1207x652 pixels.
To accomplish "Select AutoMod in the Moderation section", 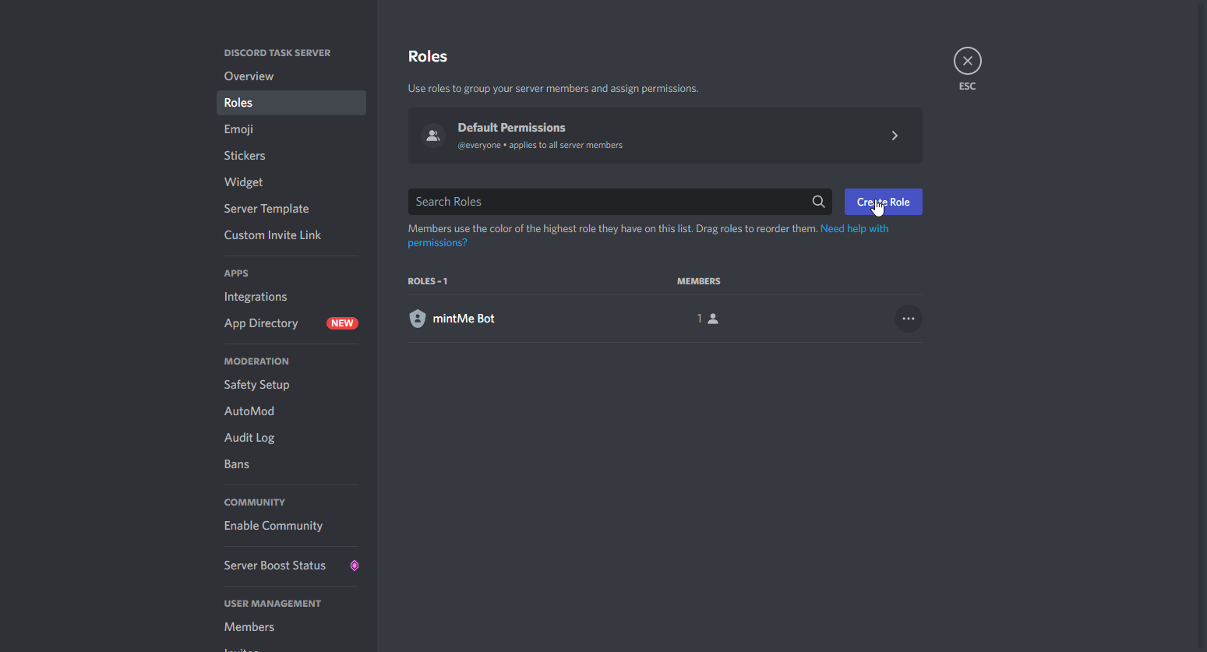I will point(249,411).
